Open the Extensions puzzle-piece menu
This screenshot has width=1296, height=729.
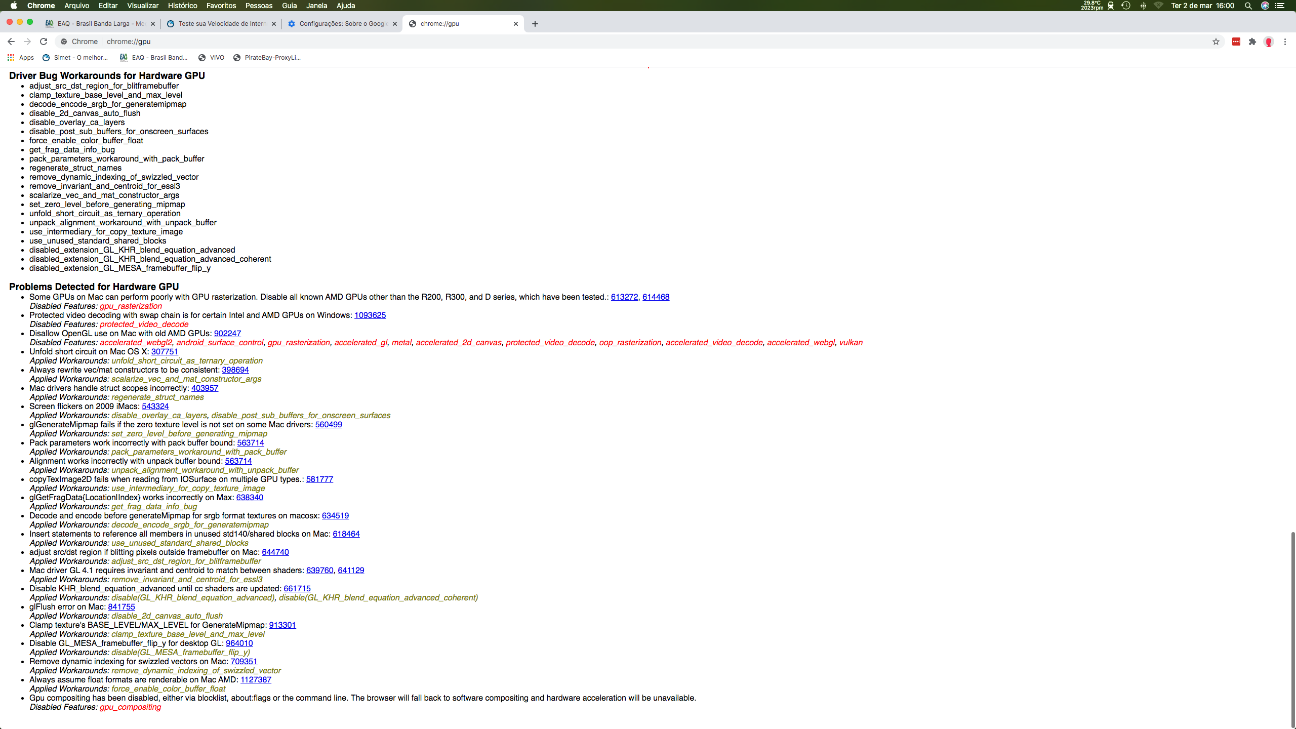tap(1252, 42)
